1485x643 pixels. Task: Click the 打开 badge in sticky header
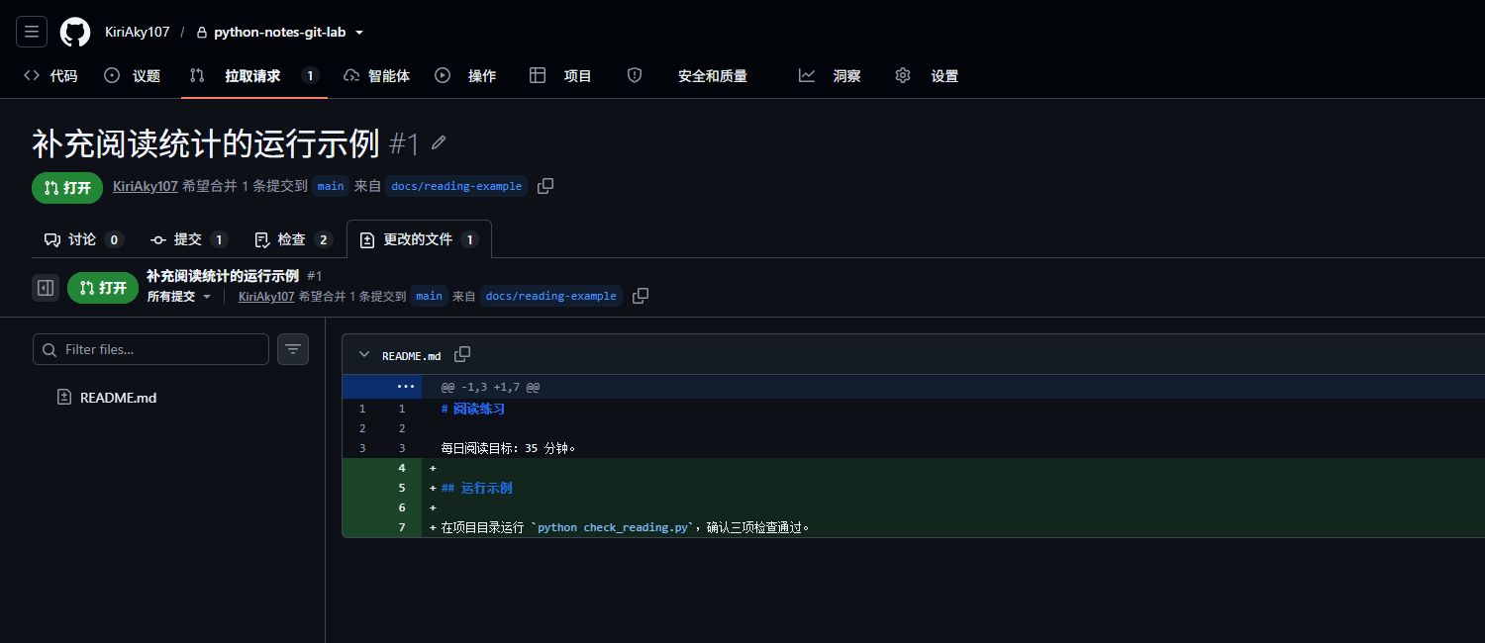coord(103,288)
